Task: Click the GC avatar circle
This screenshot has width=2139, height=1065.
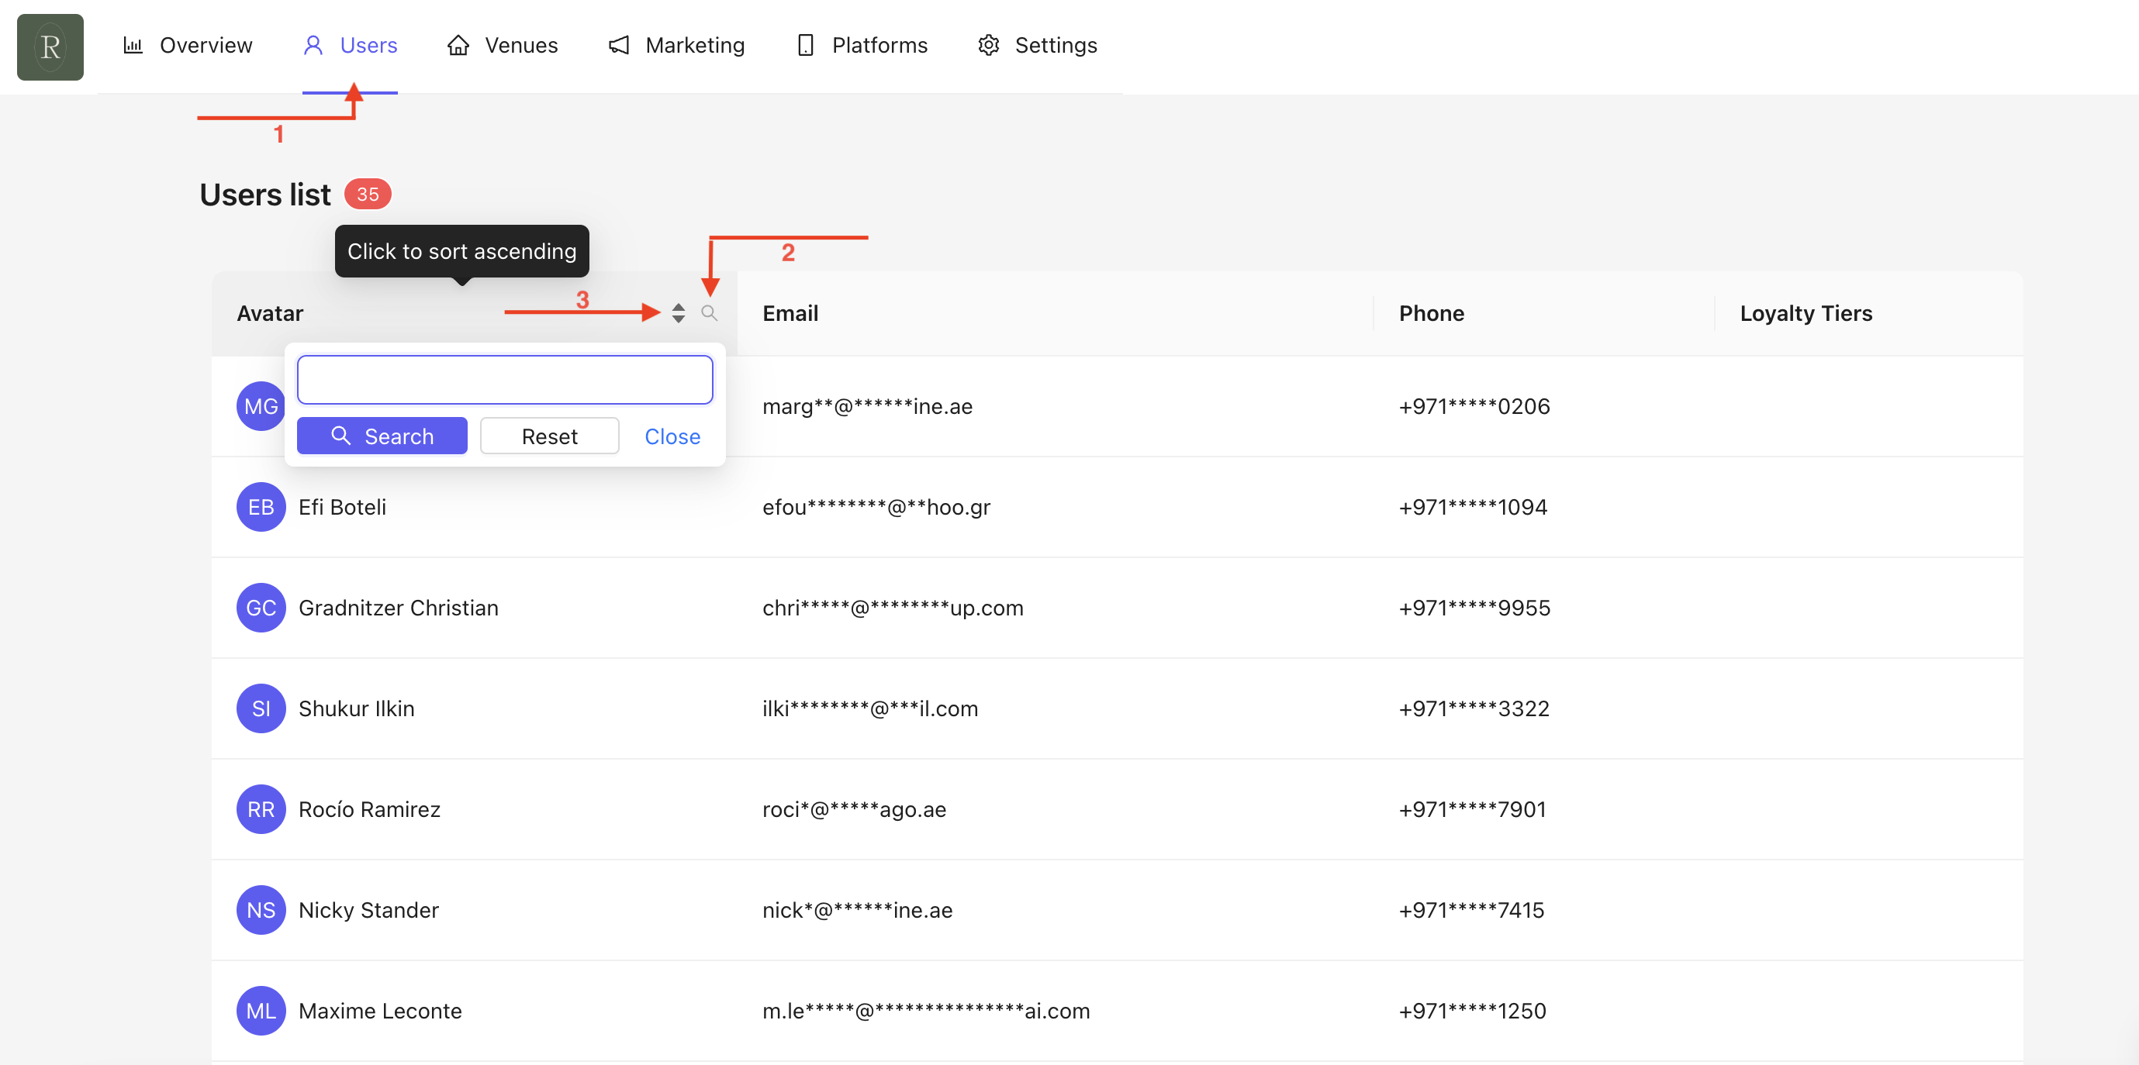Action: click(x=261, y=608)
